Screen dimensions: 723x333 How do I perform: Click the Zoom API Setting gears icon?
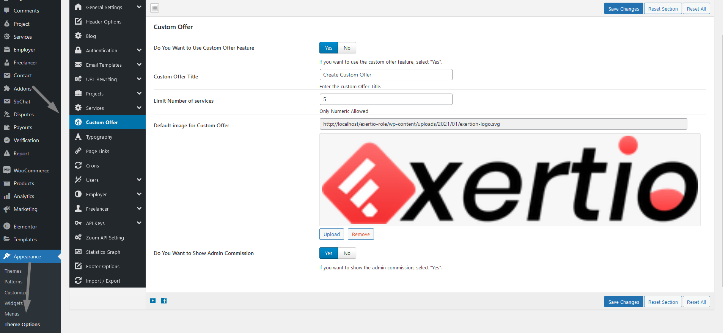78,237
